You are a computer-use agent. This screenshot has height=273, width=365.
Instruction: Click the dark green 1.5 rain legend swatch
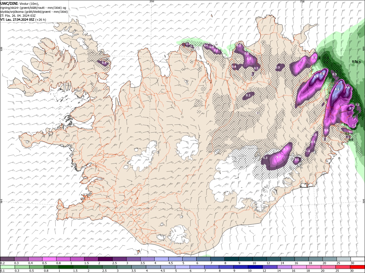click(80, 267)
